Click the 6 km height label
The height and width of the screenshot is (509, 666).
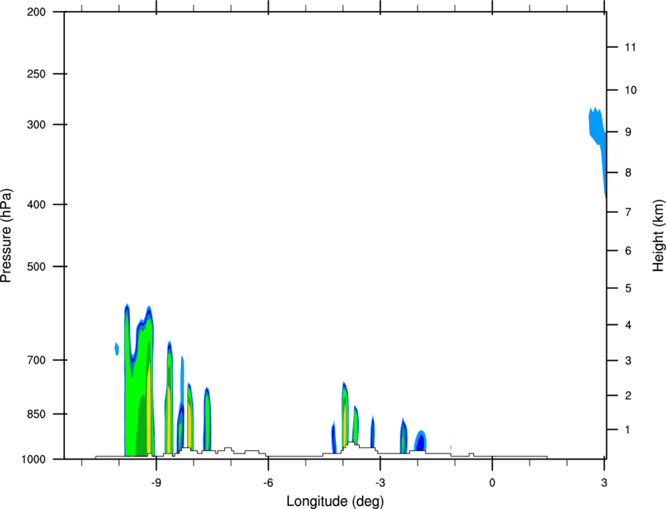628,251
